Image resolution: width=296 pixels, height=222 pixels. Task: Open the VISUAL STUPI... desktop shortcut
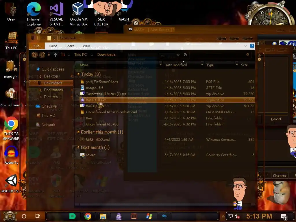pos(56,14)
